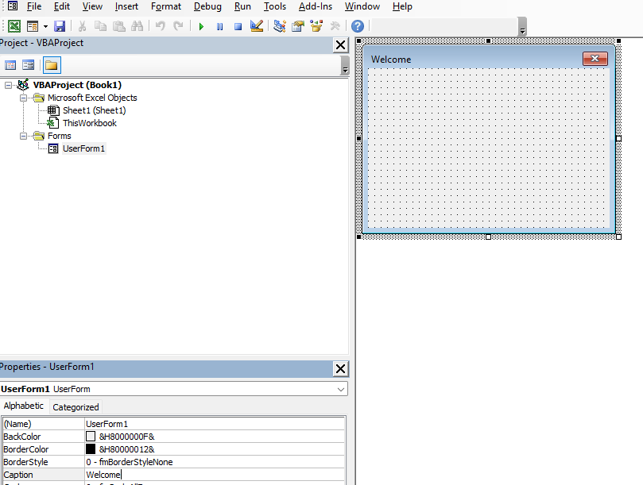Image resolution: width=643 pixels, height=485 pixels.
Task: Click the black BorderColor swatch
Action: 90,448
